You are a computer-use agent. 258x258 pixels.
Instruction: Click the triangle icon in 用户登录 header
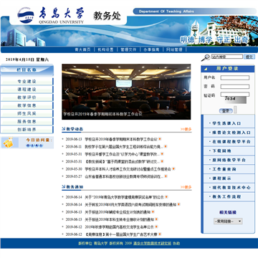pyautogui.click(x=206, y=69)
